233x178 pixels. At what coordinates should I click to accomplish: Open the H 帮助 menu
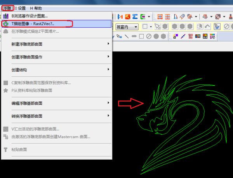click(x=36, y=8)
